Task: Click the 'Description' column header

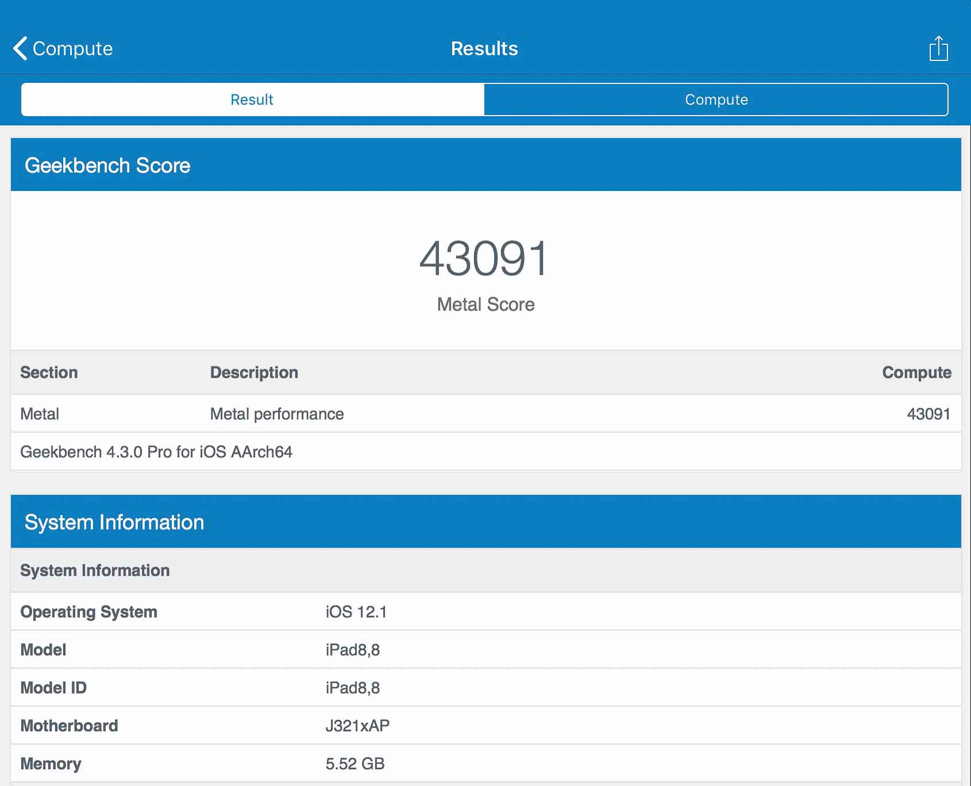Action: (254, 372)
